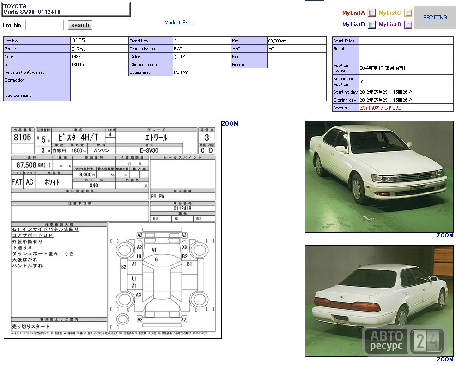Click the MyListA label
The width and height of the screenshot is (456, 366).
[x=353, y=13]
